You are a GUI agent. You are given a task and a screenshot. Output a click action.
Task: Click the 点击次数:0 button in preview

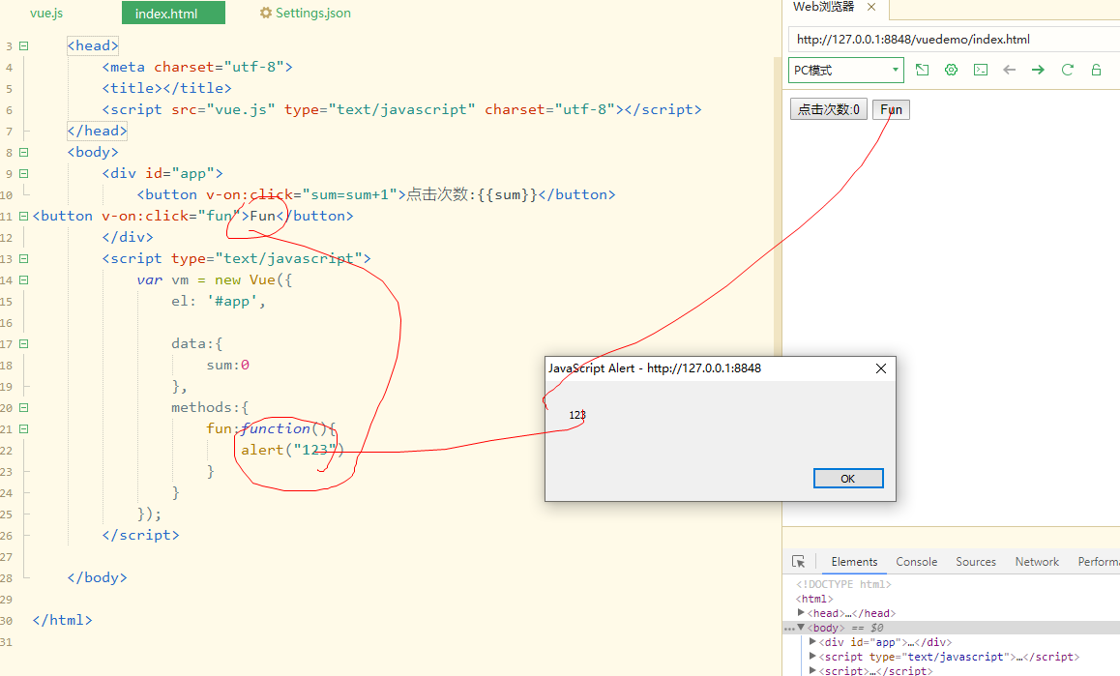[x=829, y=109]
